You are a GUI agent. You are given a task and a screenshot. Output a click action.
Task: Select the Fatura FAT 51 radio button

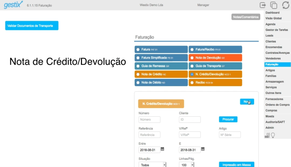138,49
